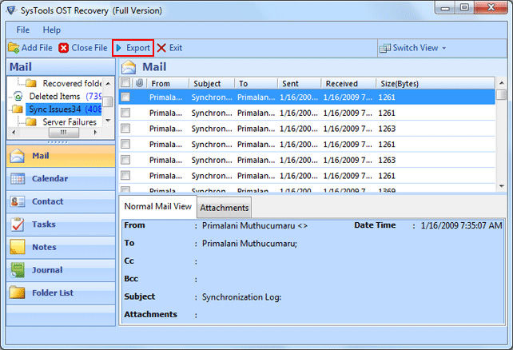The width and height of the screenshot is (513, 350).
Task: Open the Notes section in sidebar
Action: tap(44, 248)
